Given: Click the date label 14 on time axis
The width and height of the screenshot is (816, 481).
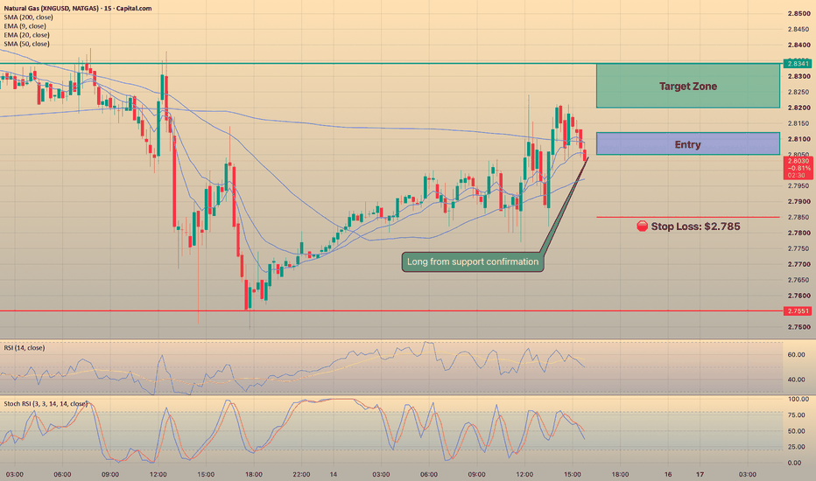Looking at the screenshot, I should click(333, 474).
